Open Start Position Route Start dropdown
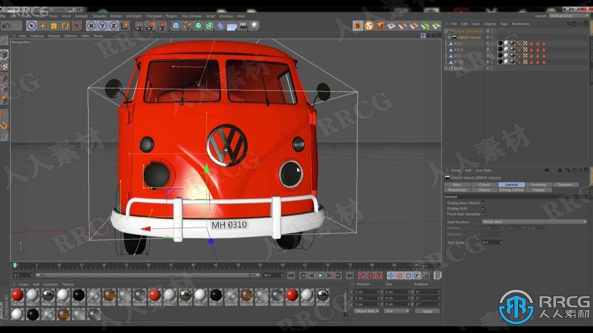Screen dimensions: 593x333 tap(535, 222)
